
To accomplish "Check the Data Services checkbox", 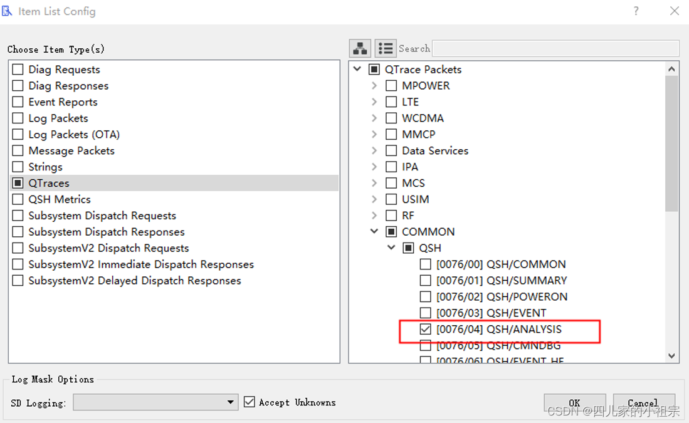I will tap(391, 150).
